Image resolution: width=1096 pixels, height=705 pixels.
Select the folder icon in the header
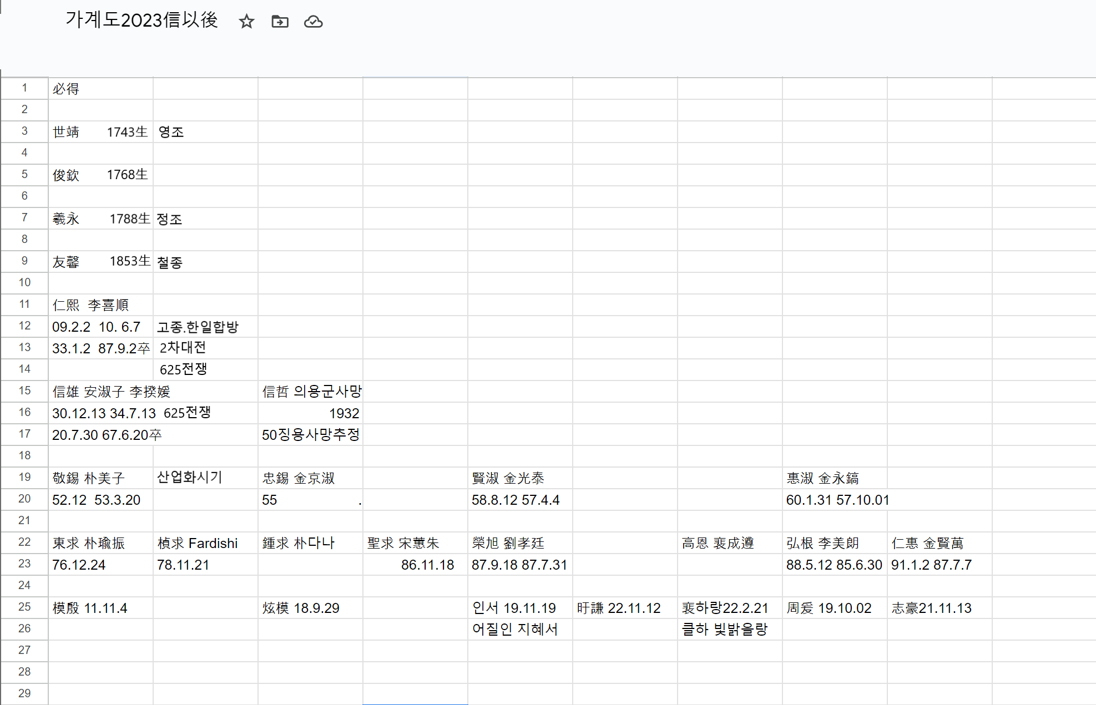tap(280, 22)
